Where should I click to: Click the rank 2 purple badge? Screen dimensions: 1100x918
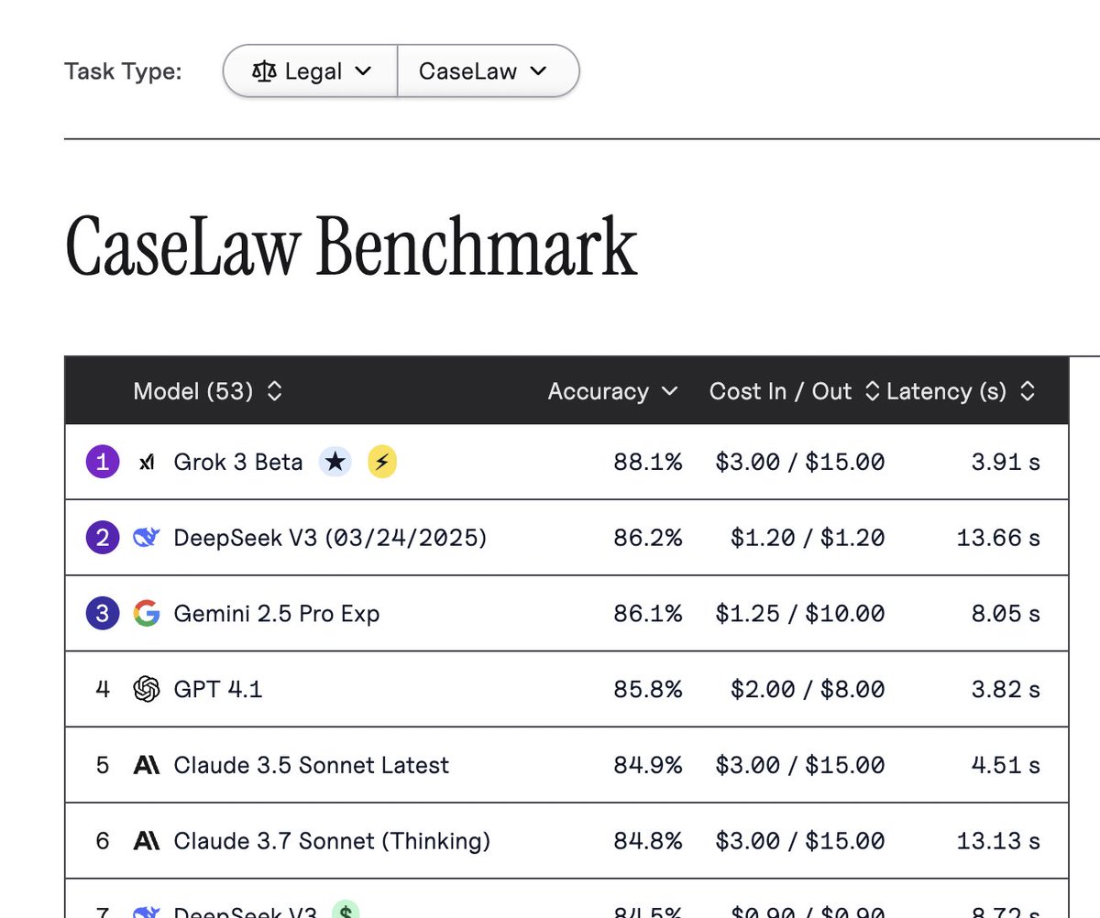[x=103, y=538]
